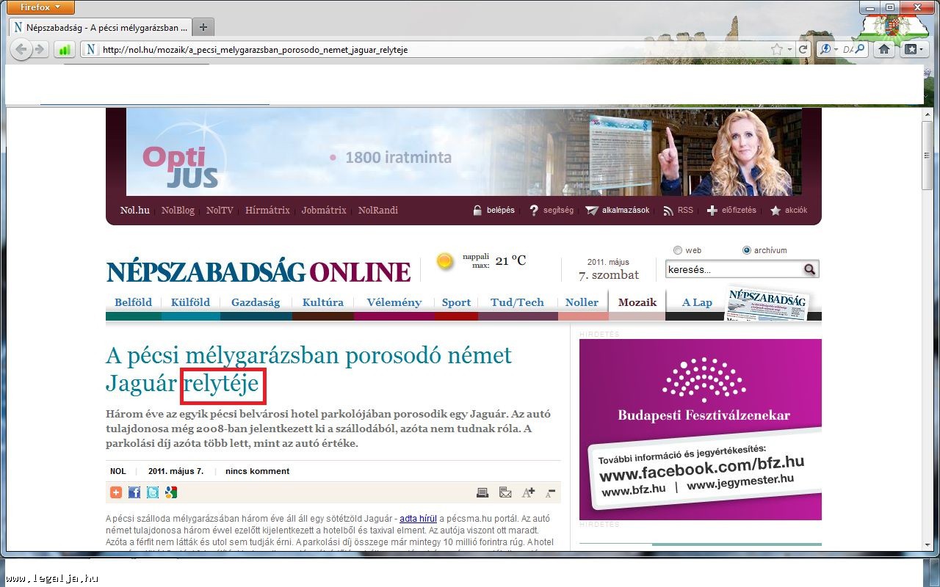Open the NolRandi link
940x587 pixels.
[378, 211]
